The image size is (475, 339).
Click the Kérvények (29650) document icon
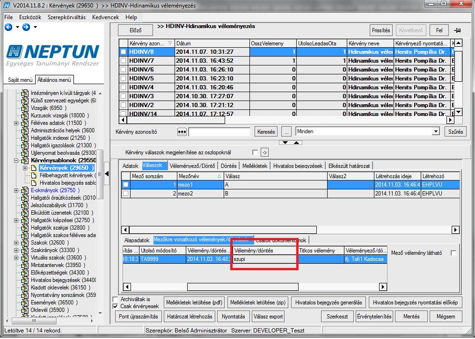(x=34, y=168)
